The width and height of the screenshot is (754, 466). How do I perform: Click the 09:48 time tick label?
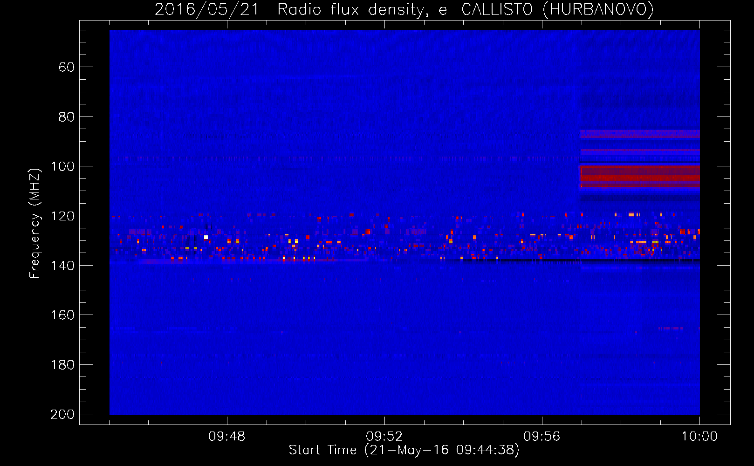(x=226, y=437)
